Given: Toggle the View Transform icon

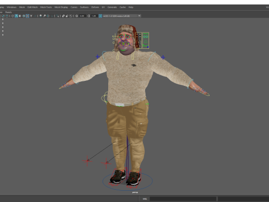Looking at the screenshot, I should [100, 16].
